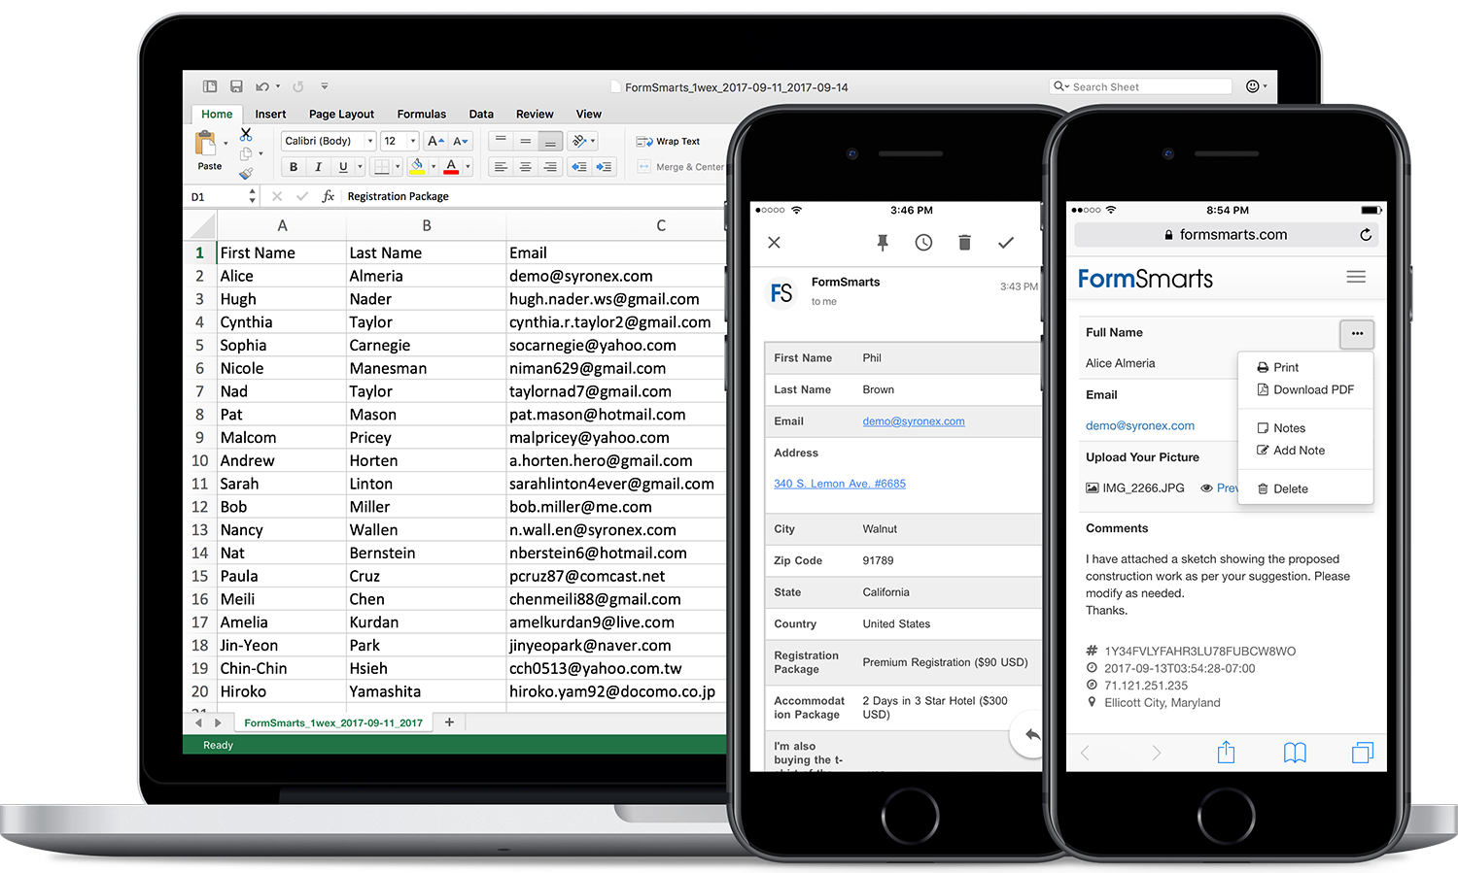Open the Paste options dropdown arrow

click(x=226, y=143)
